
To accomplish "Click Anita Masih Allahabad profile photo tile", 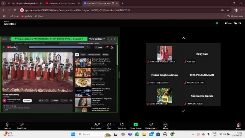I will tap(165, 53).
